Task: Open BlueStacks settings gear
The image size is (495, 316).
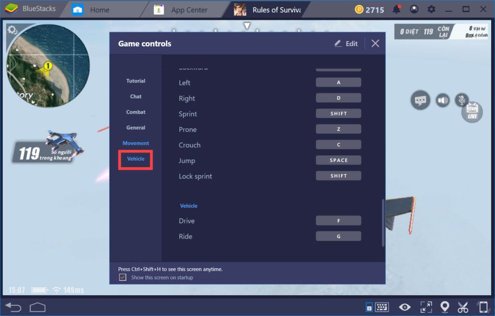Action: point(431,10)
